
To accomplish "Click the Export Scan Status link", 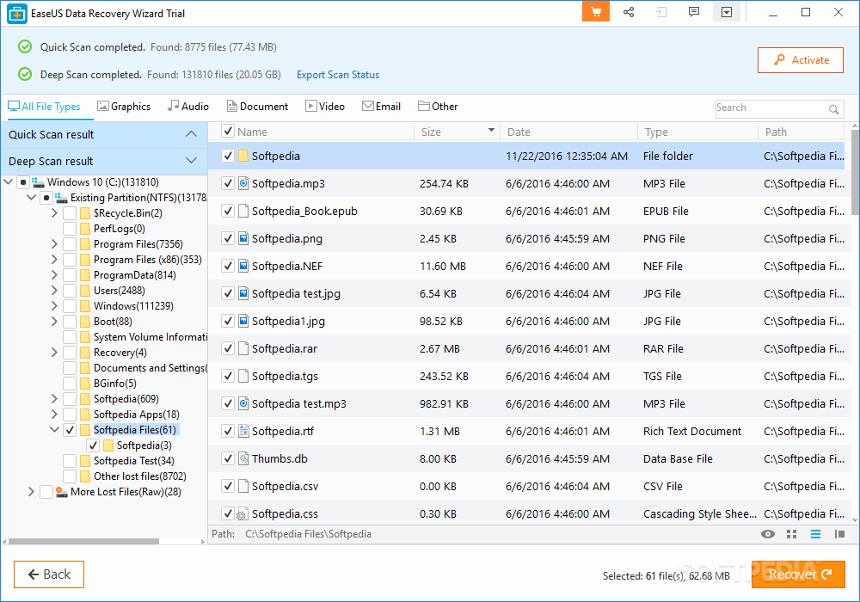I will pyautogui.click(x=338, y=75).
